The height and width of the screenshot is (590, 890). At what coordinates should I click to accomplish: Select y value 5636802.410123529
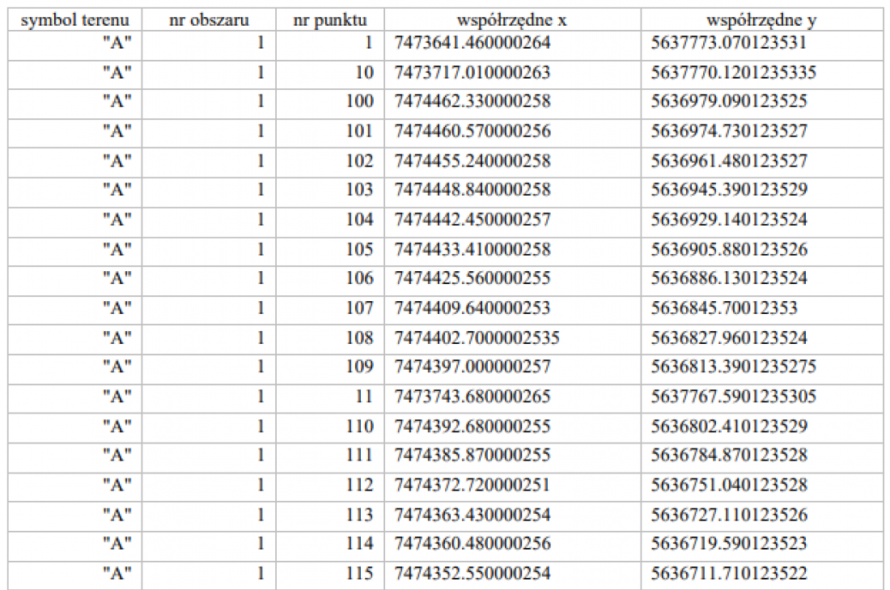click(x=729, y=427)
